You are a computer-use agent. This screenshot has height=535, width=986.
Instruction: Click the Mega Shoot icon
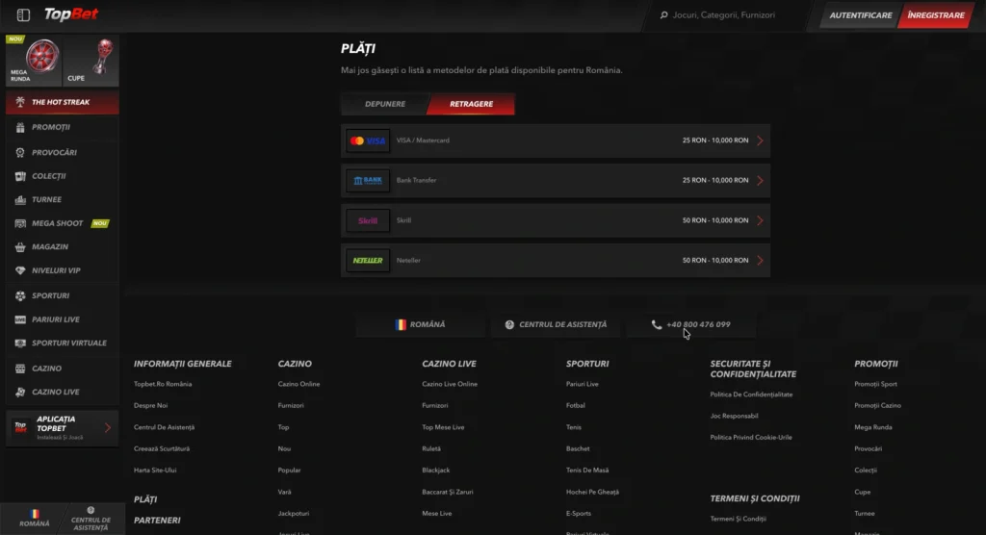pos(20,223)
